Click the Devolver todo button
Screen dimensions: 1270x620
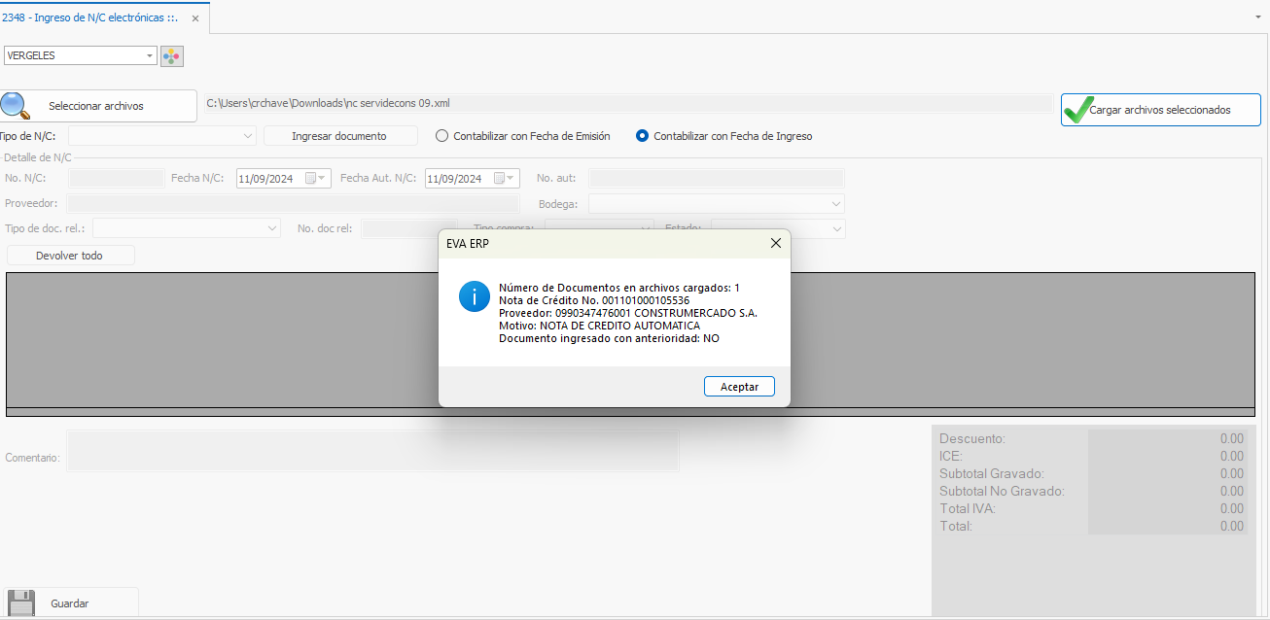(x=70, y=256)
